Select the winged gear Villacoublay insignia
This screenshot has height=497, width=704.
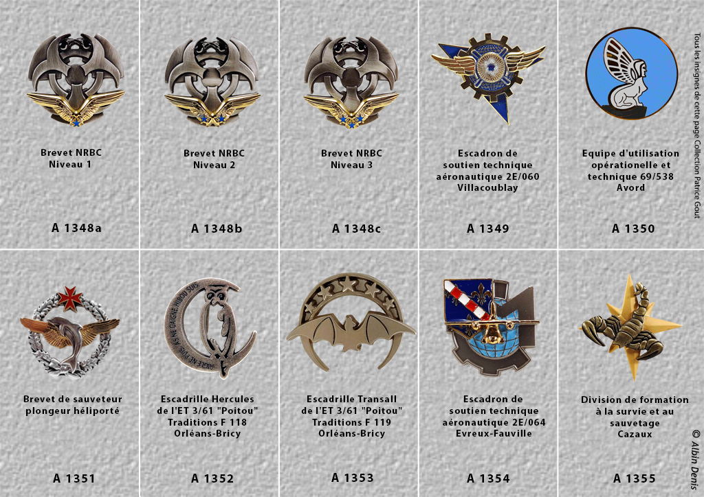[489, 77]
